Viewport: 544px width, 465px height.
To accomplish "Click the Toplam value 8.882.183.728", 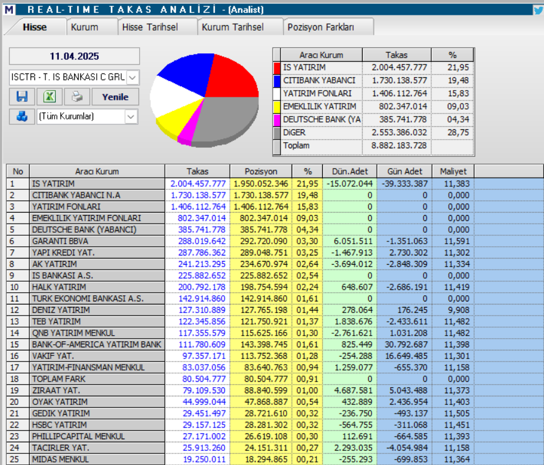I will [399, 145].
